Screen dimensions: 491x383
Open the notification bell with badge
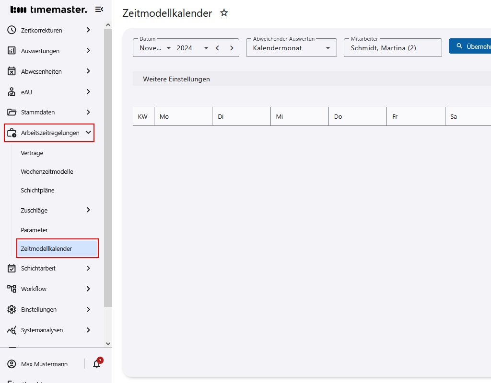pos(96,364)
